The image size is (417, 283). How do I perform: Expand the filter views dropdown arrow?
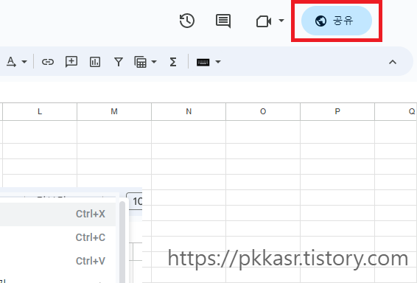pos(154,62)
